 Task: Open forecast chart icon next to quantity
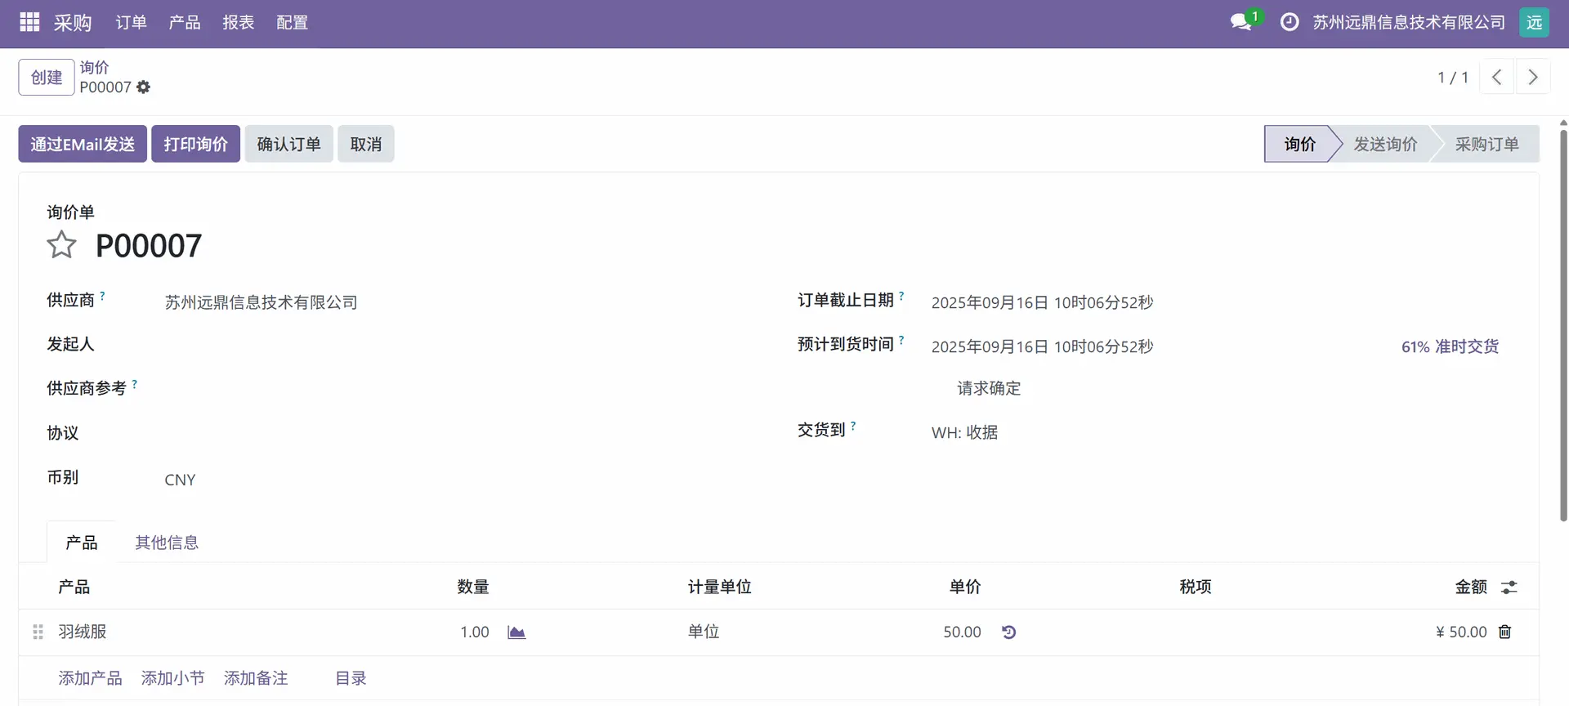tap(516, 632)
